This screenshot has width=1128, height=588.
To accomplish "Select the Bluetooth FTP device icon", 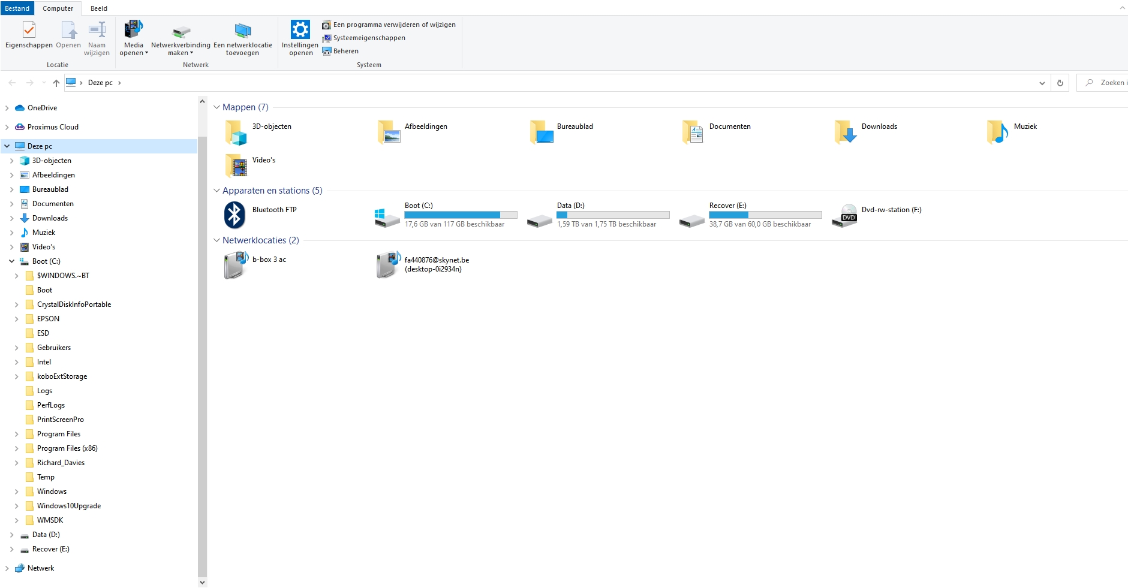I will point(234,215).
